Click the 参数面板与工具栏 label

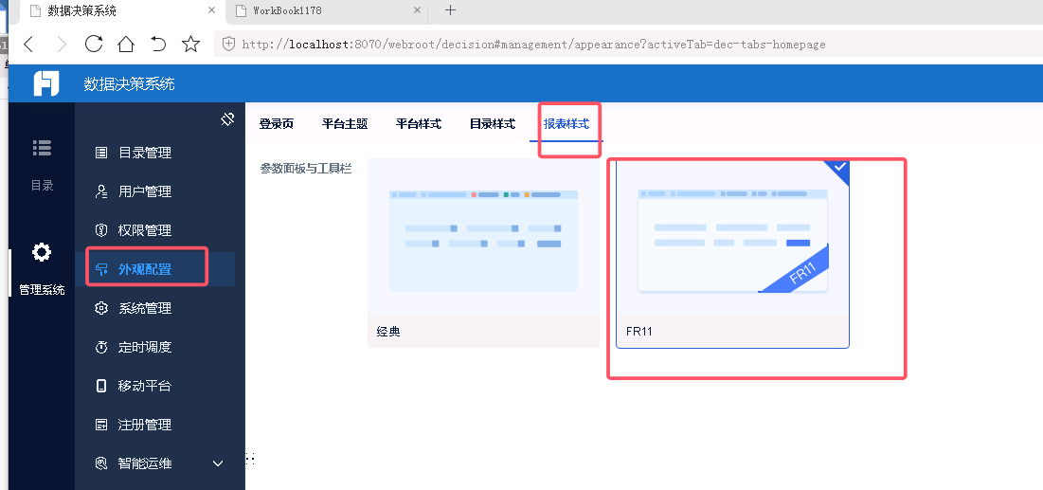tap(305, 169)
